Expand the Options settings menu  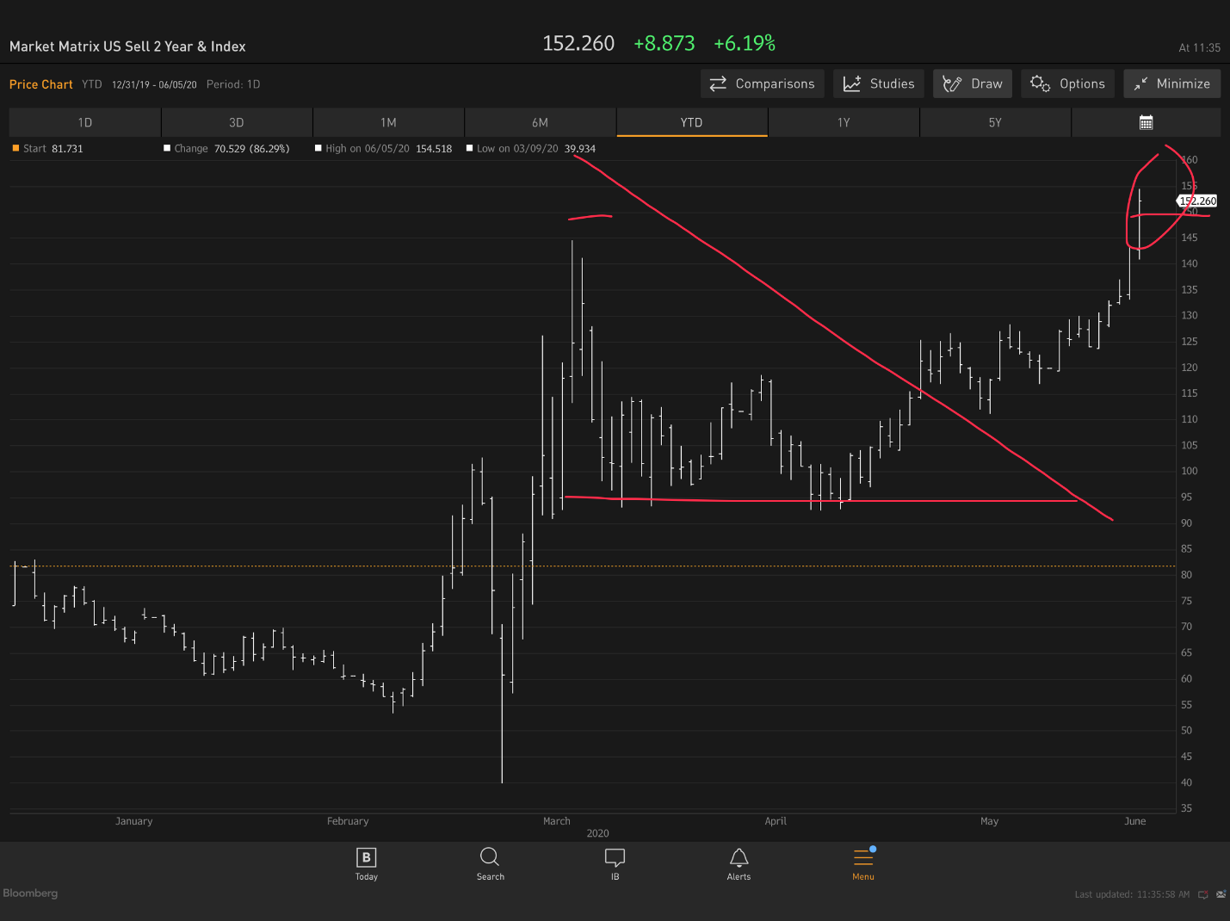(1067, 83)
